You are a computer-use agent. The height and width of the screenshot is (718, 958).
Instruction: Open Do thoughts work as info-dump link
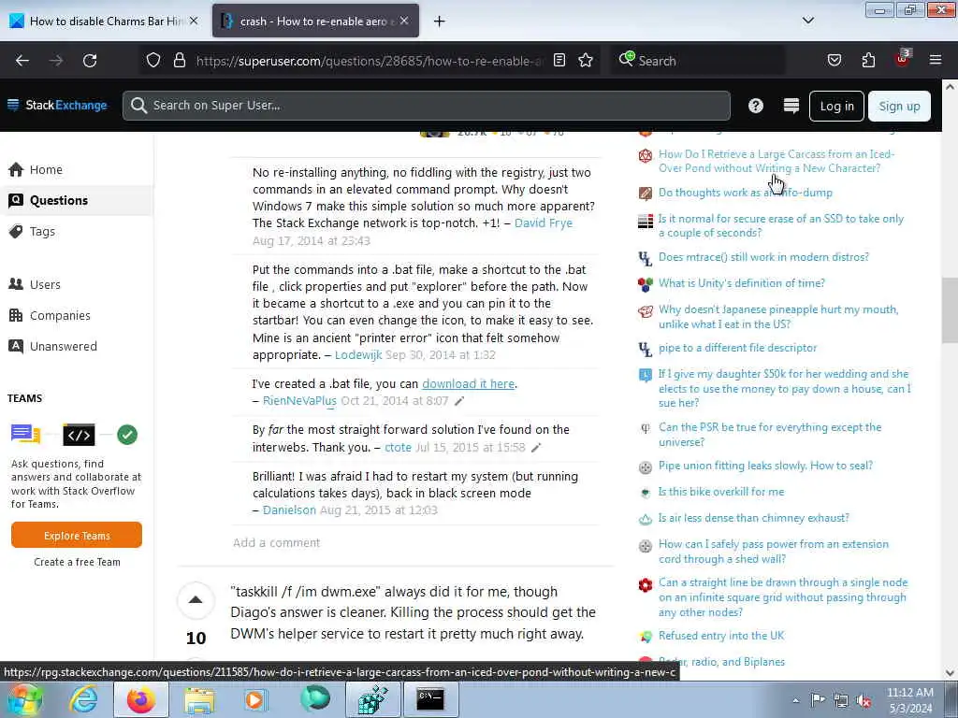click(x=746, y=193)
